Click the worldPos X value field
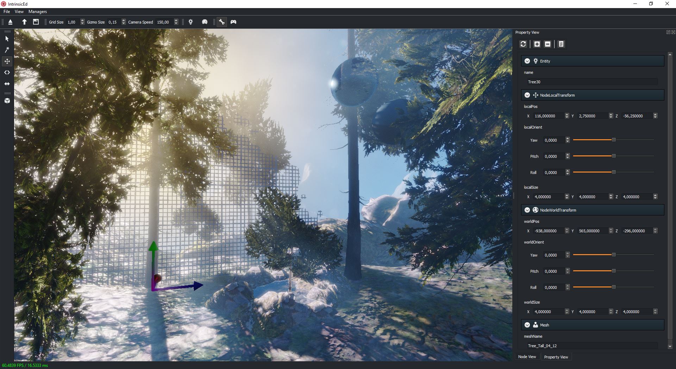 [x=548, y=231]
